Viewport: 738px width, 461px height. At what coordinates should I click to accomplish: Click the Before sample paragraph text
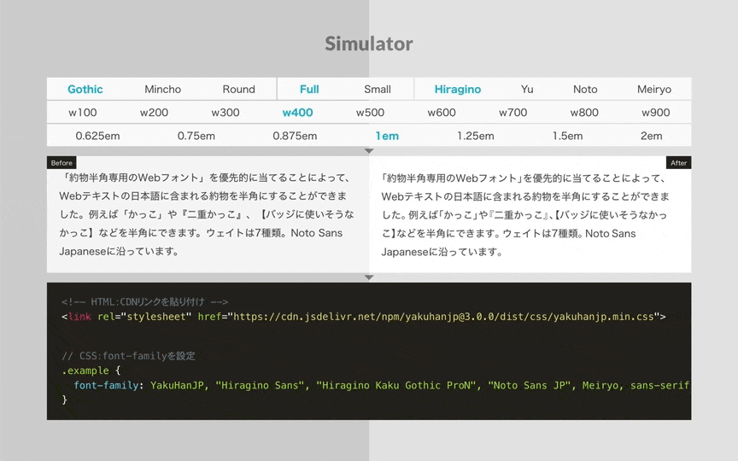pyautogui.click(x=207, y=214)
